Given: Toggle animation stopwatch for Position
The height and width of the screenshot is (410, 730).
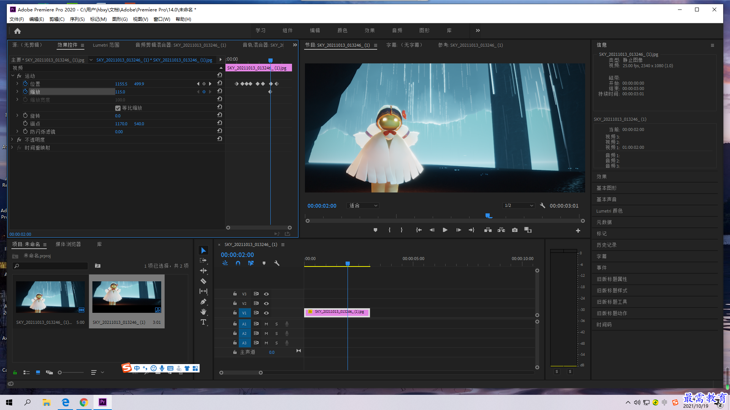Looking at the screenshot, I should click(25, 84).
